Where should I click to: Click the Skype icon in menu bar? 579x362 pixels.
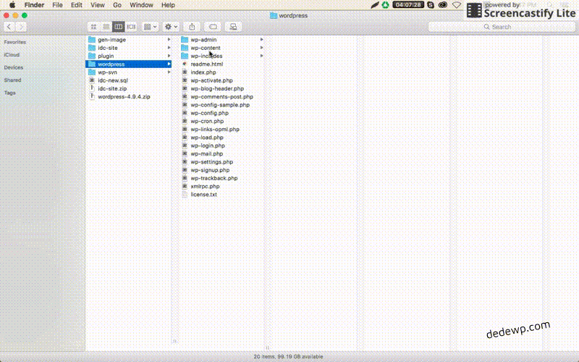point(431,5)
